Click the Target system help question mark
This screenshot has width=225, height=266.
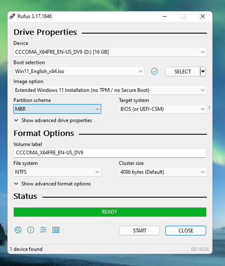pos(209,108)
